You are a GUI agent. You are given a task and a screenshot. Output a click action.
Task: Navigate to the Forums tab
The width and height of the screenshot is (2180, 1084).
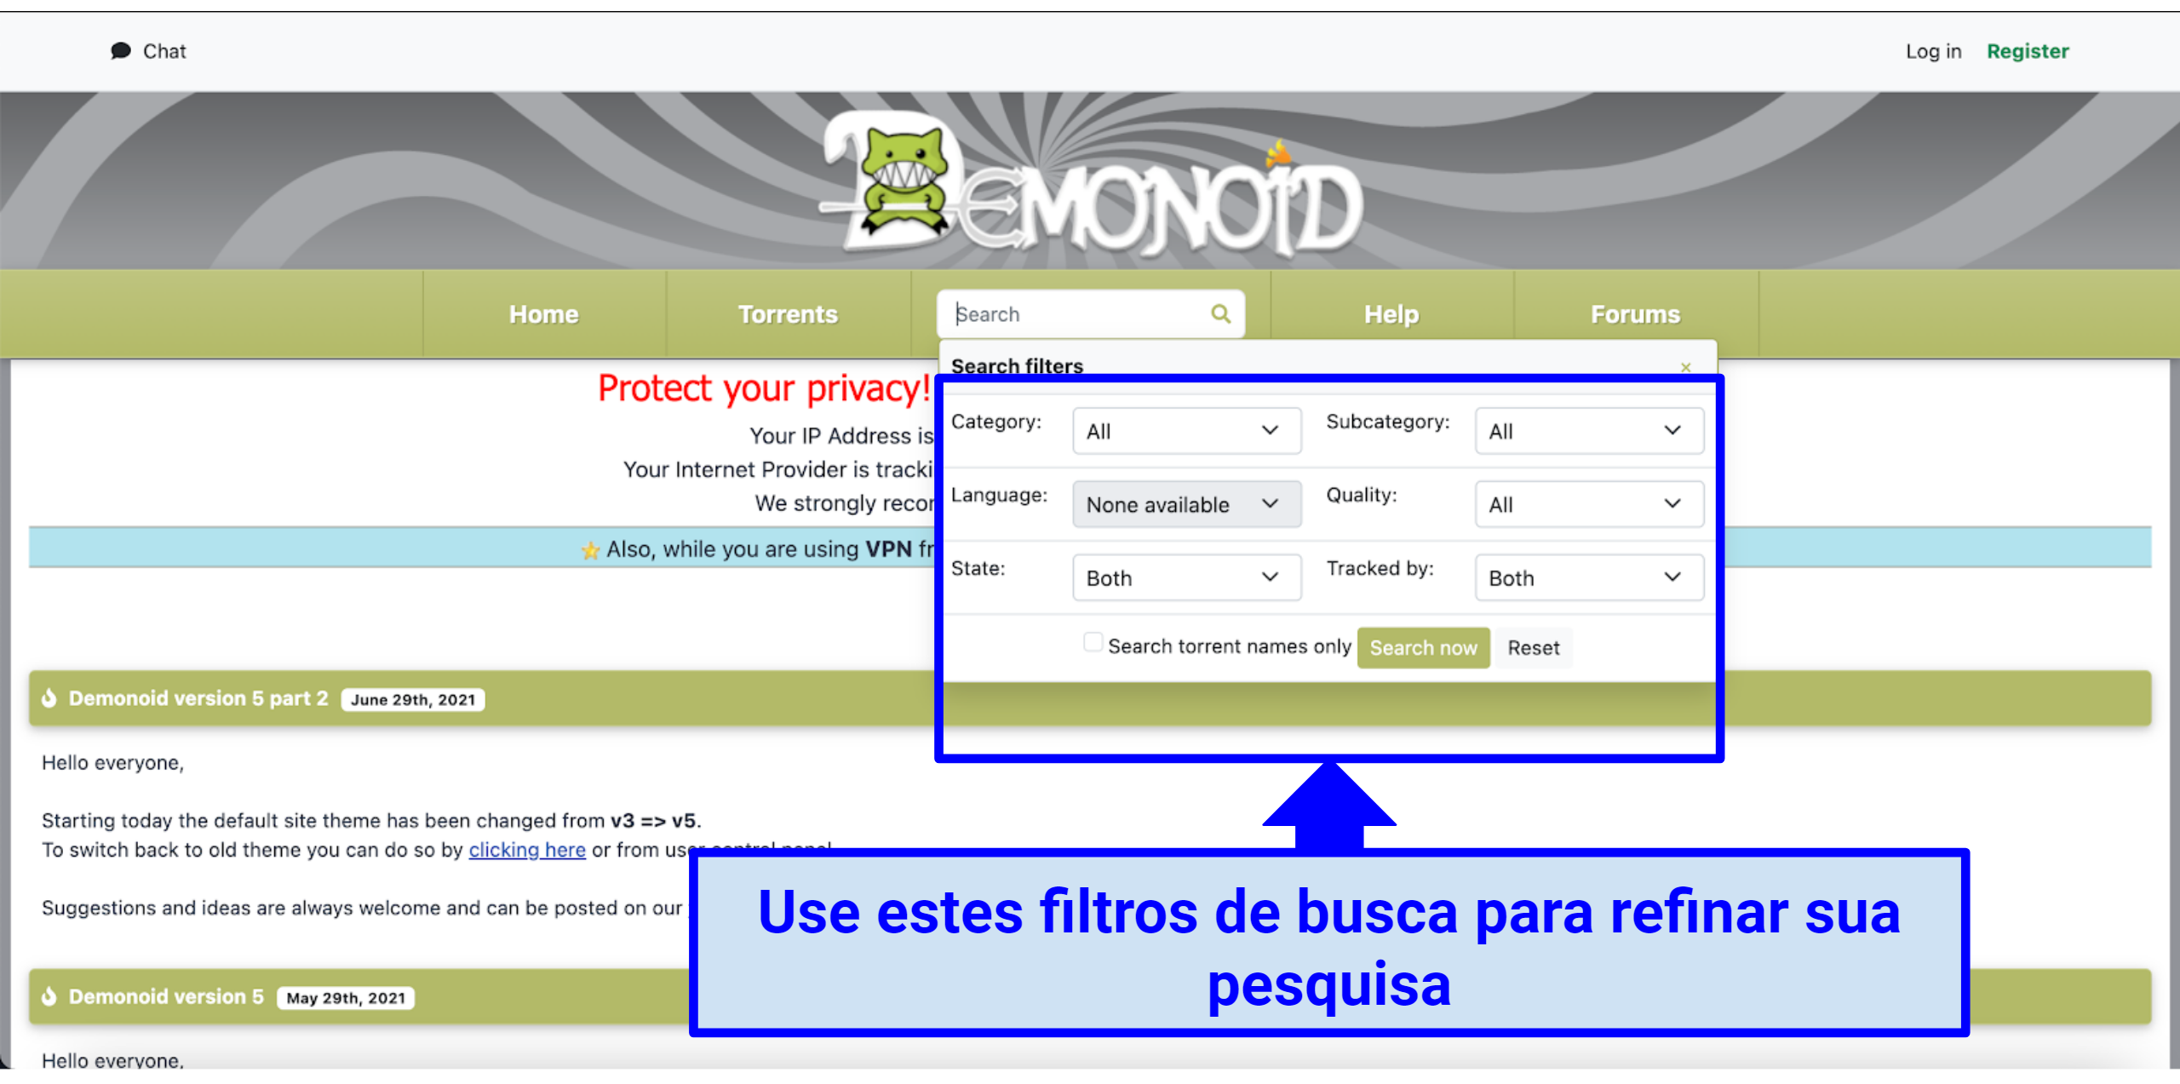[1635, 312]
